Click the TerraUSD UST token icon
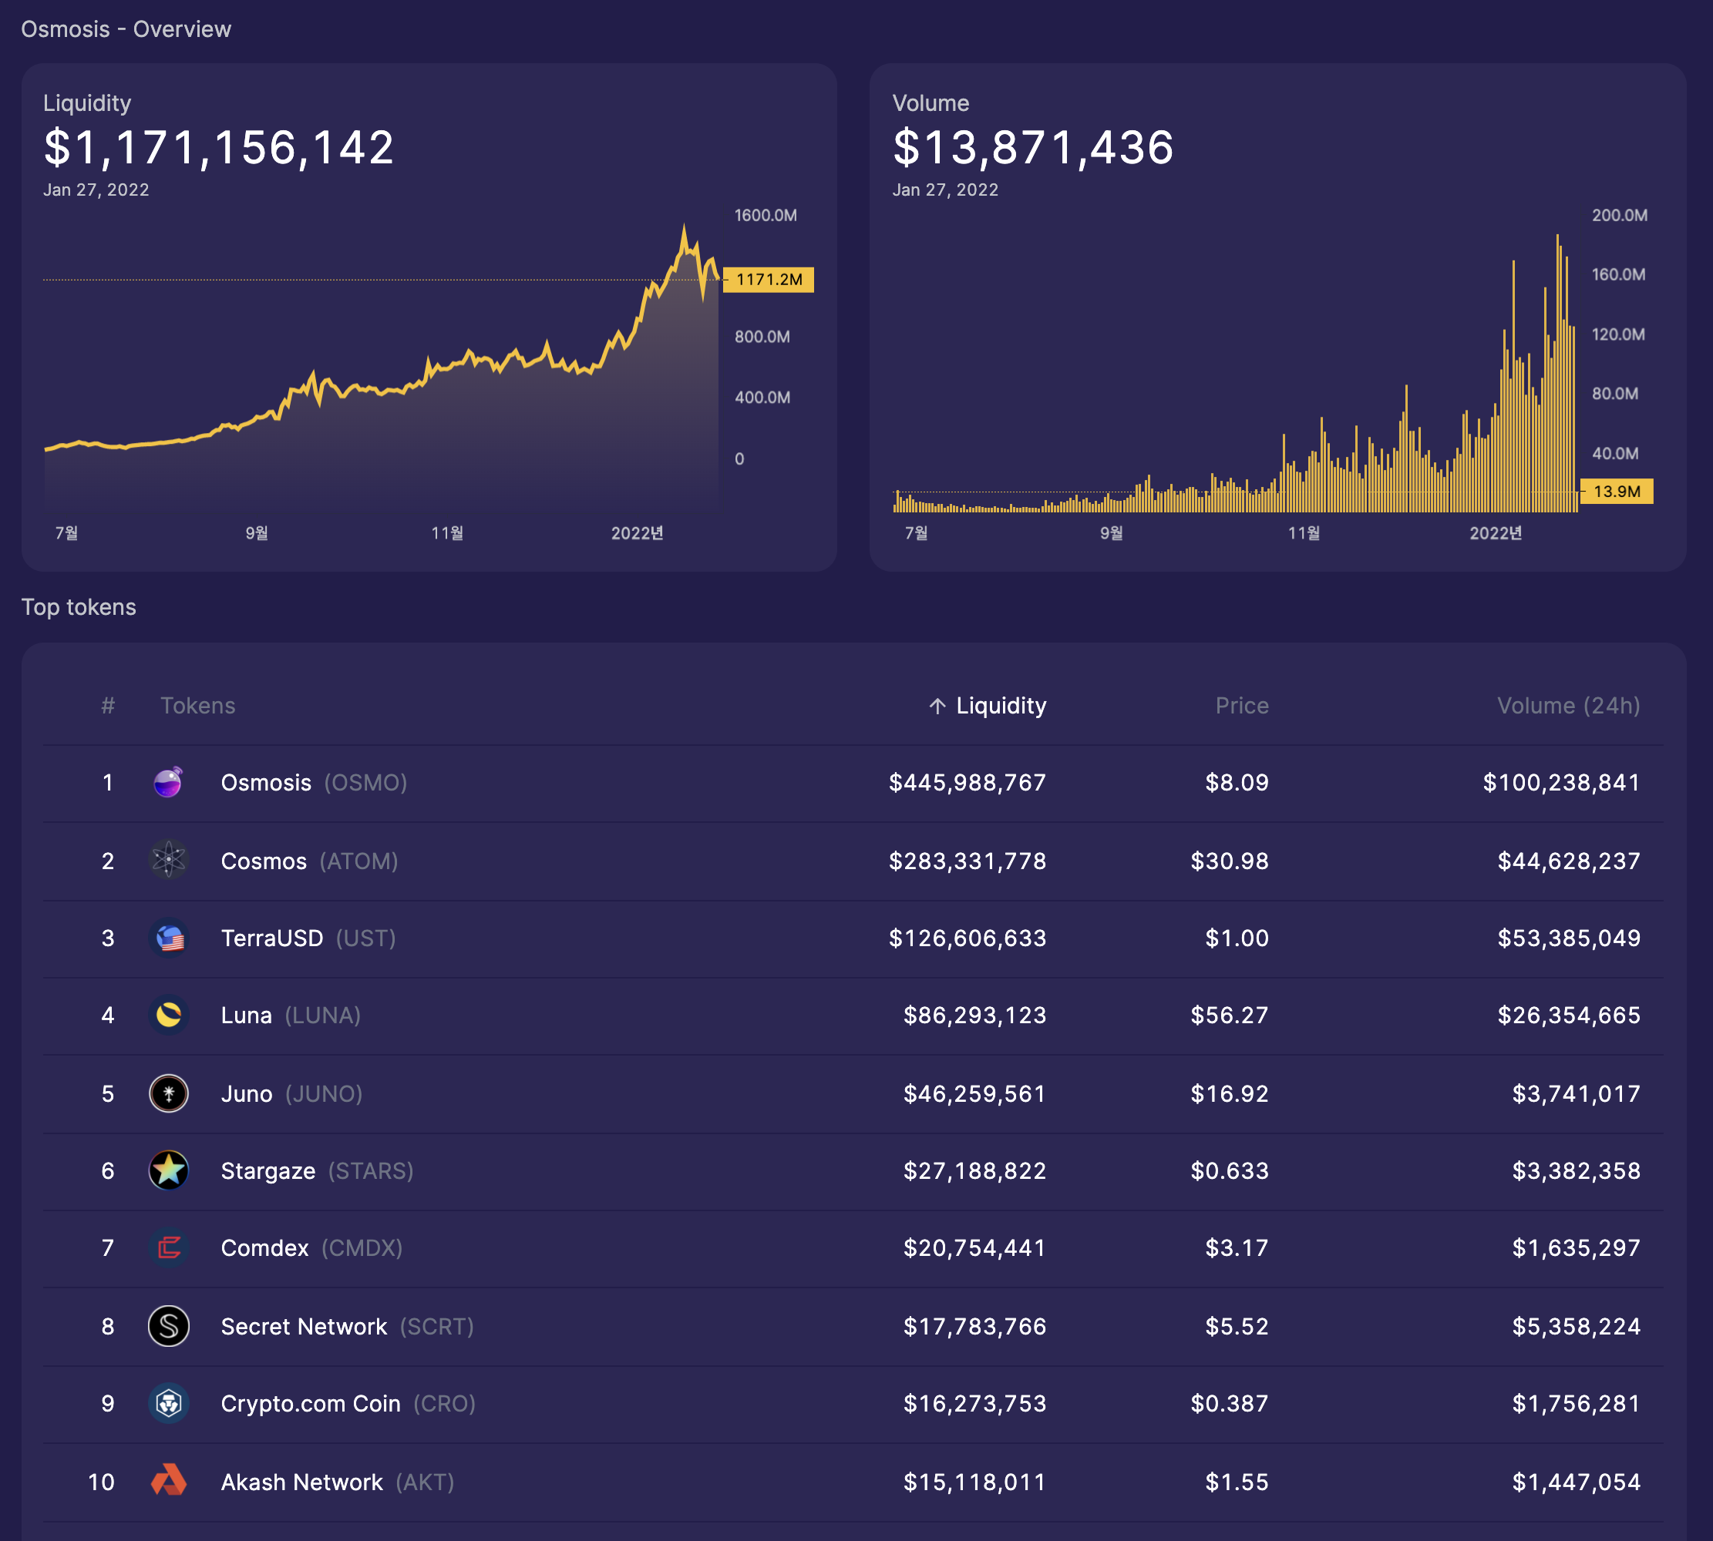This screenshot has height=1541, width=1713. click(169, 938)
